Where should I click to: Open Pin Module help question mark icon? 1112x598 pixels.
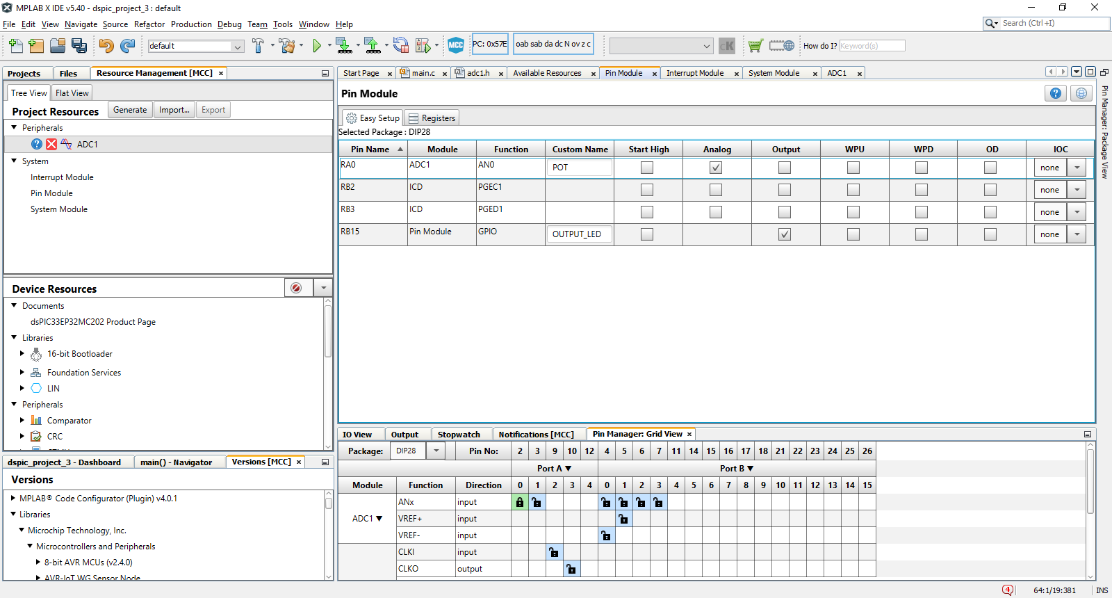tap(1056, 93)
